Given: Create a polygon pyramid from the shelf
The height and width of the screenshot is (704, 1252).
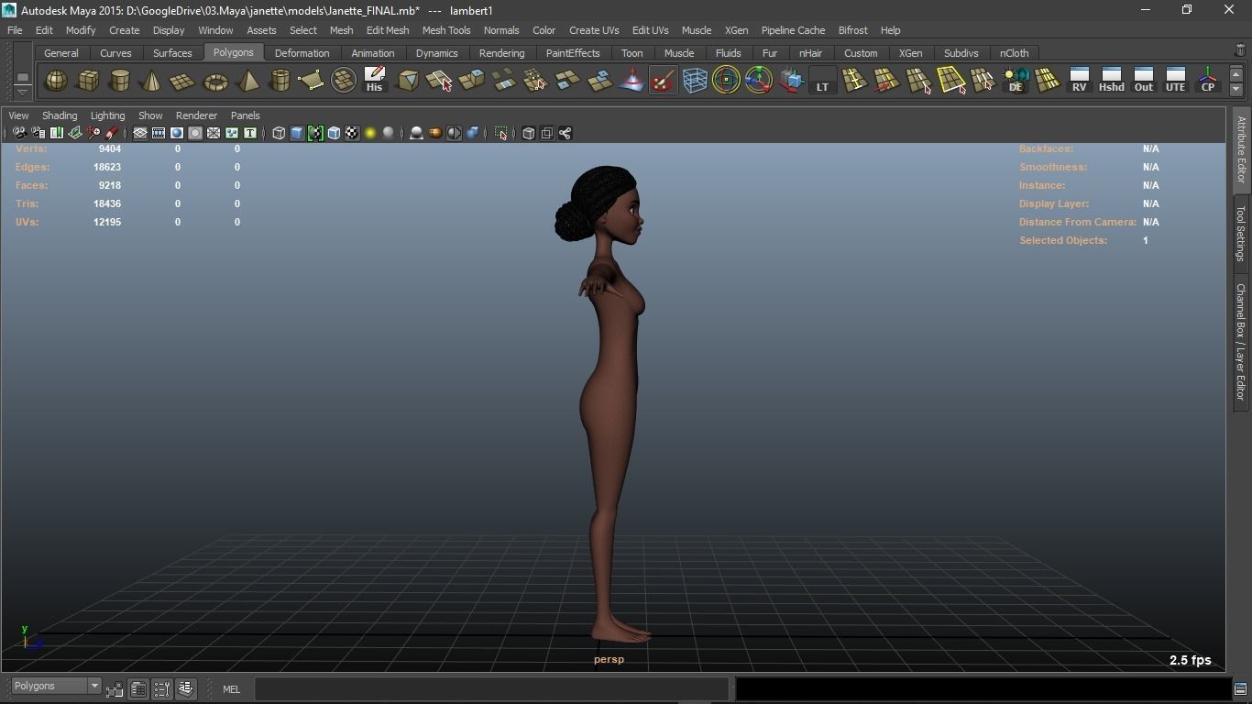Looking at the screenshot, I should coord(247,81).
